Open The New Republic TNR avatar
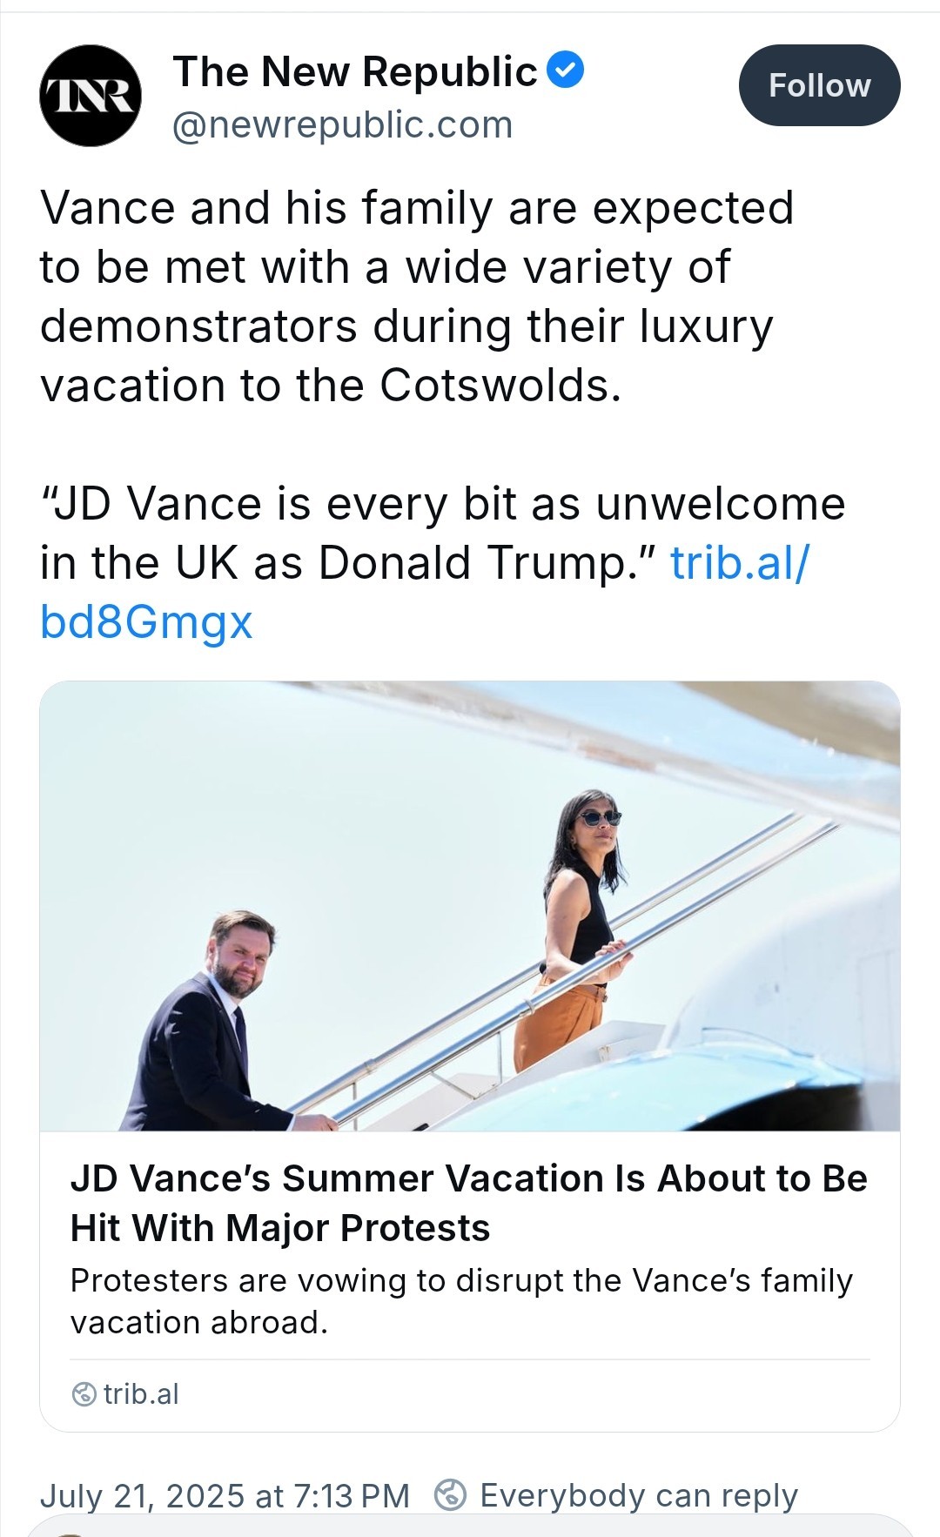 [90, 96]
